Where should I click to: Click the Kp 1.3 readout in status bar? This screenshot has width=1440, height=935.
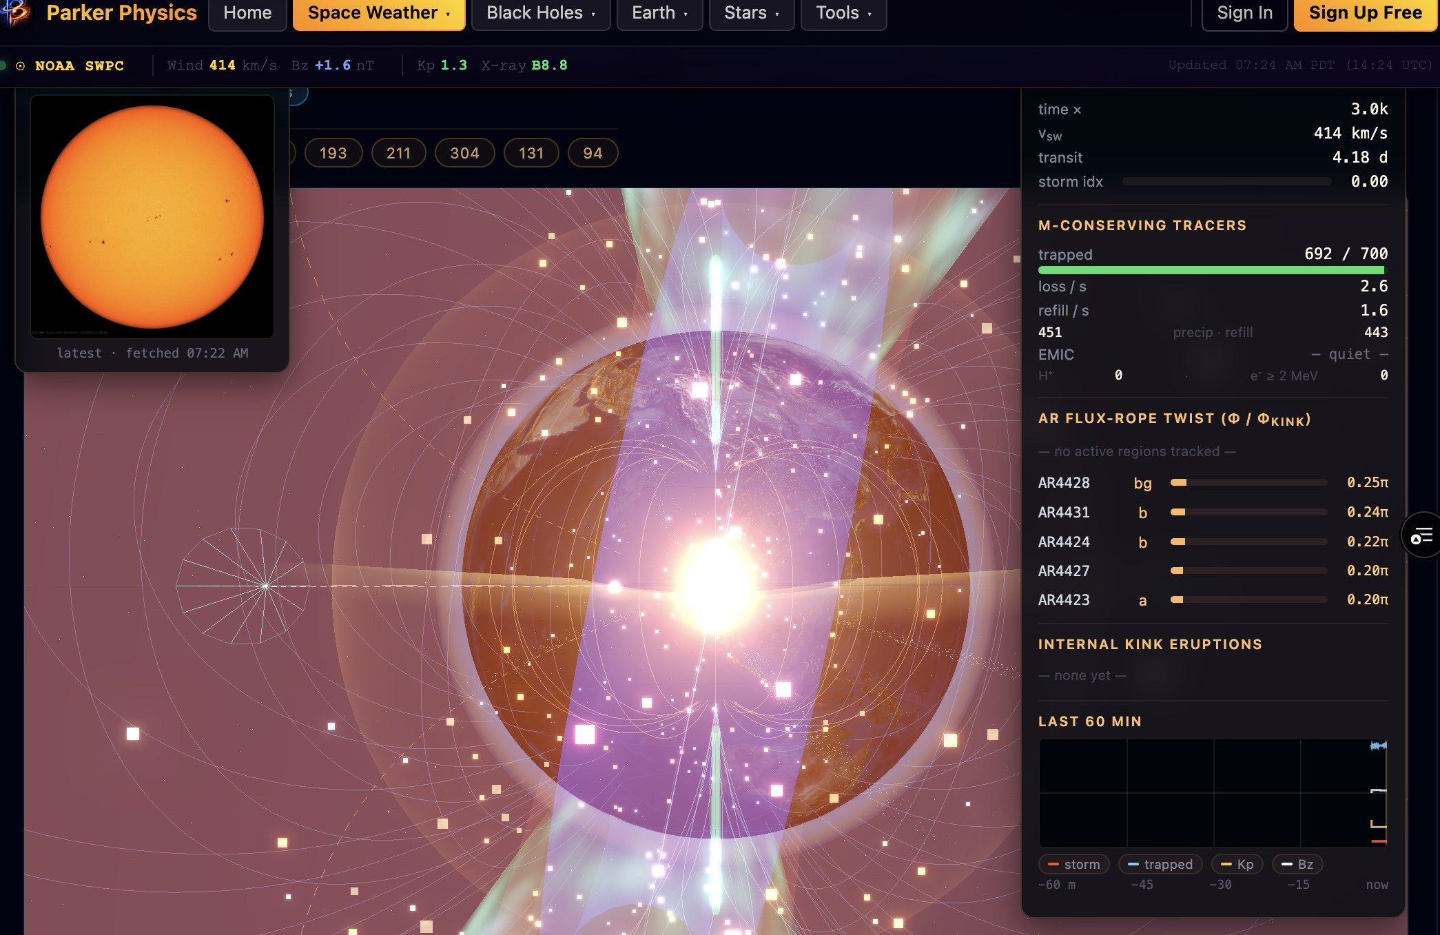[x=442, y=65]
